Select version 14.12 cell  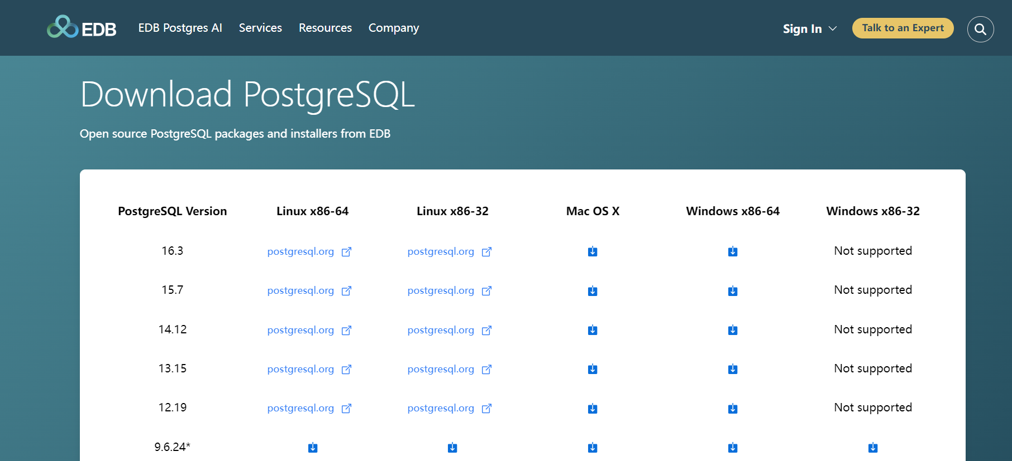[173, 329]
